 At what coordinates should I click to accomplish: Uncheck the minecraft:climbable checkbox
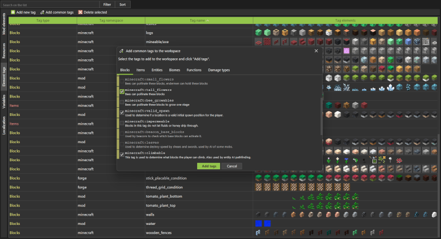pos(122,155)
